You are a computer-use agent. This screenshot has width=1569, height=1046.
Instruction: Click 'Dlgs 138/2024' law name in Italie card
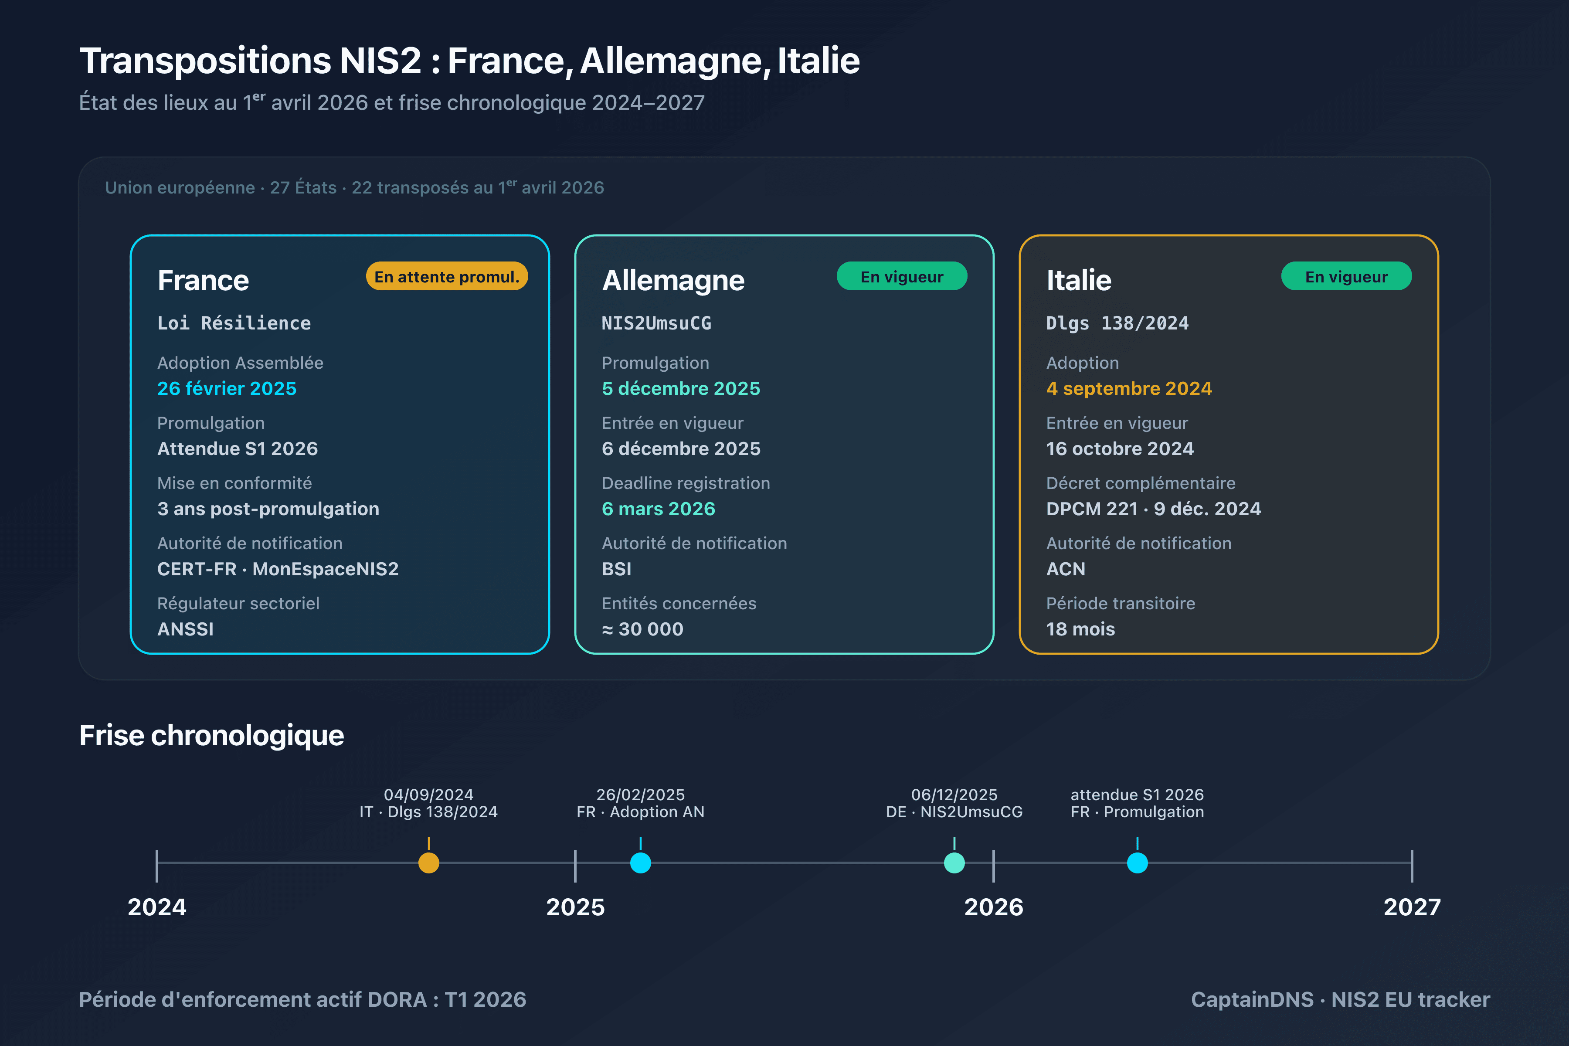[x=1117, y=323]
